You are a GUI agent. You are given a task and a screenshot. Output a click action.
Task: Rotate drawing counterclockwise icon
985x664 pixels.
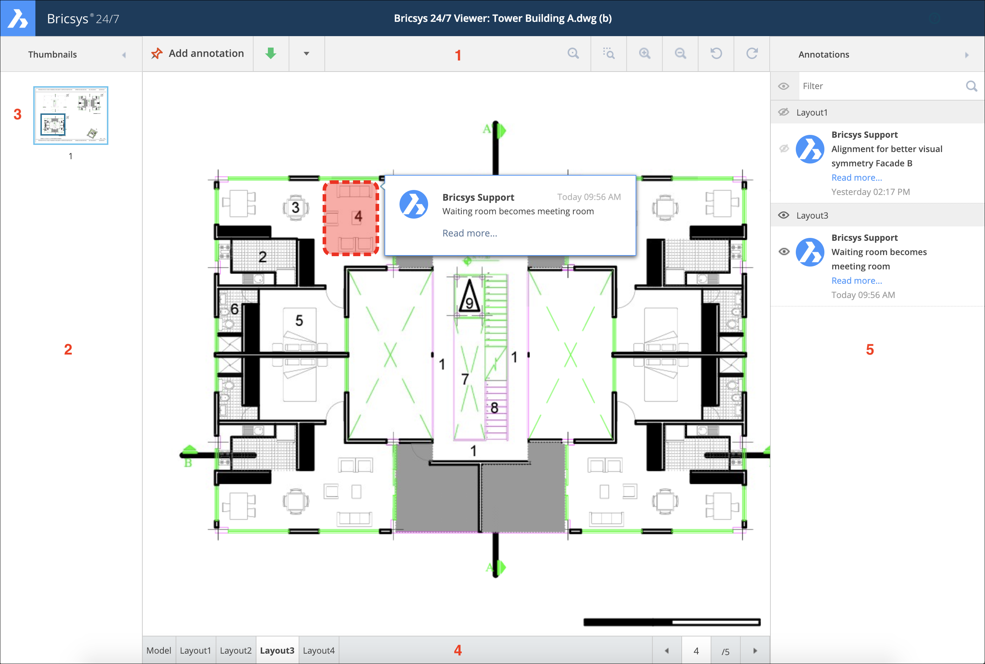point(716,54)
